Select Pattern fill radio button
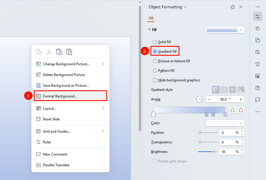266x180 pixels. [155, 71]
